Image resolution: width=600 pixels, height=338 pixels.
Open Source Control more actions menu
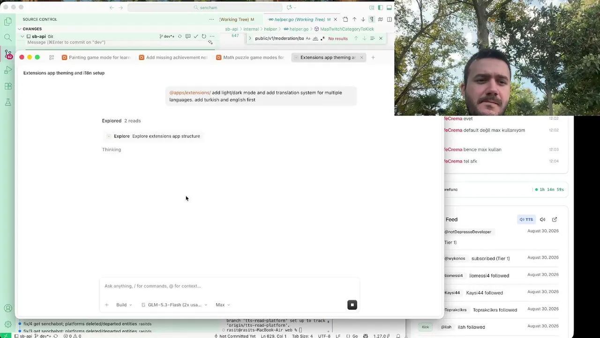(x=212, y=19)
